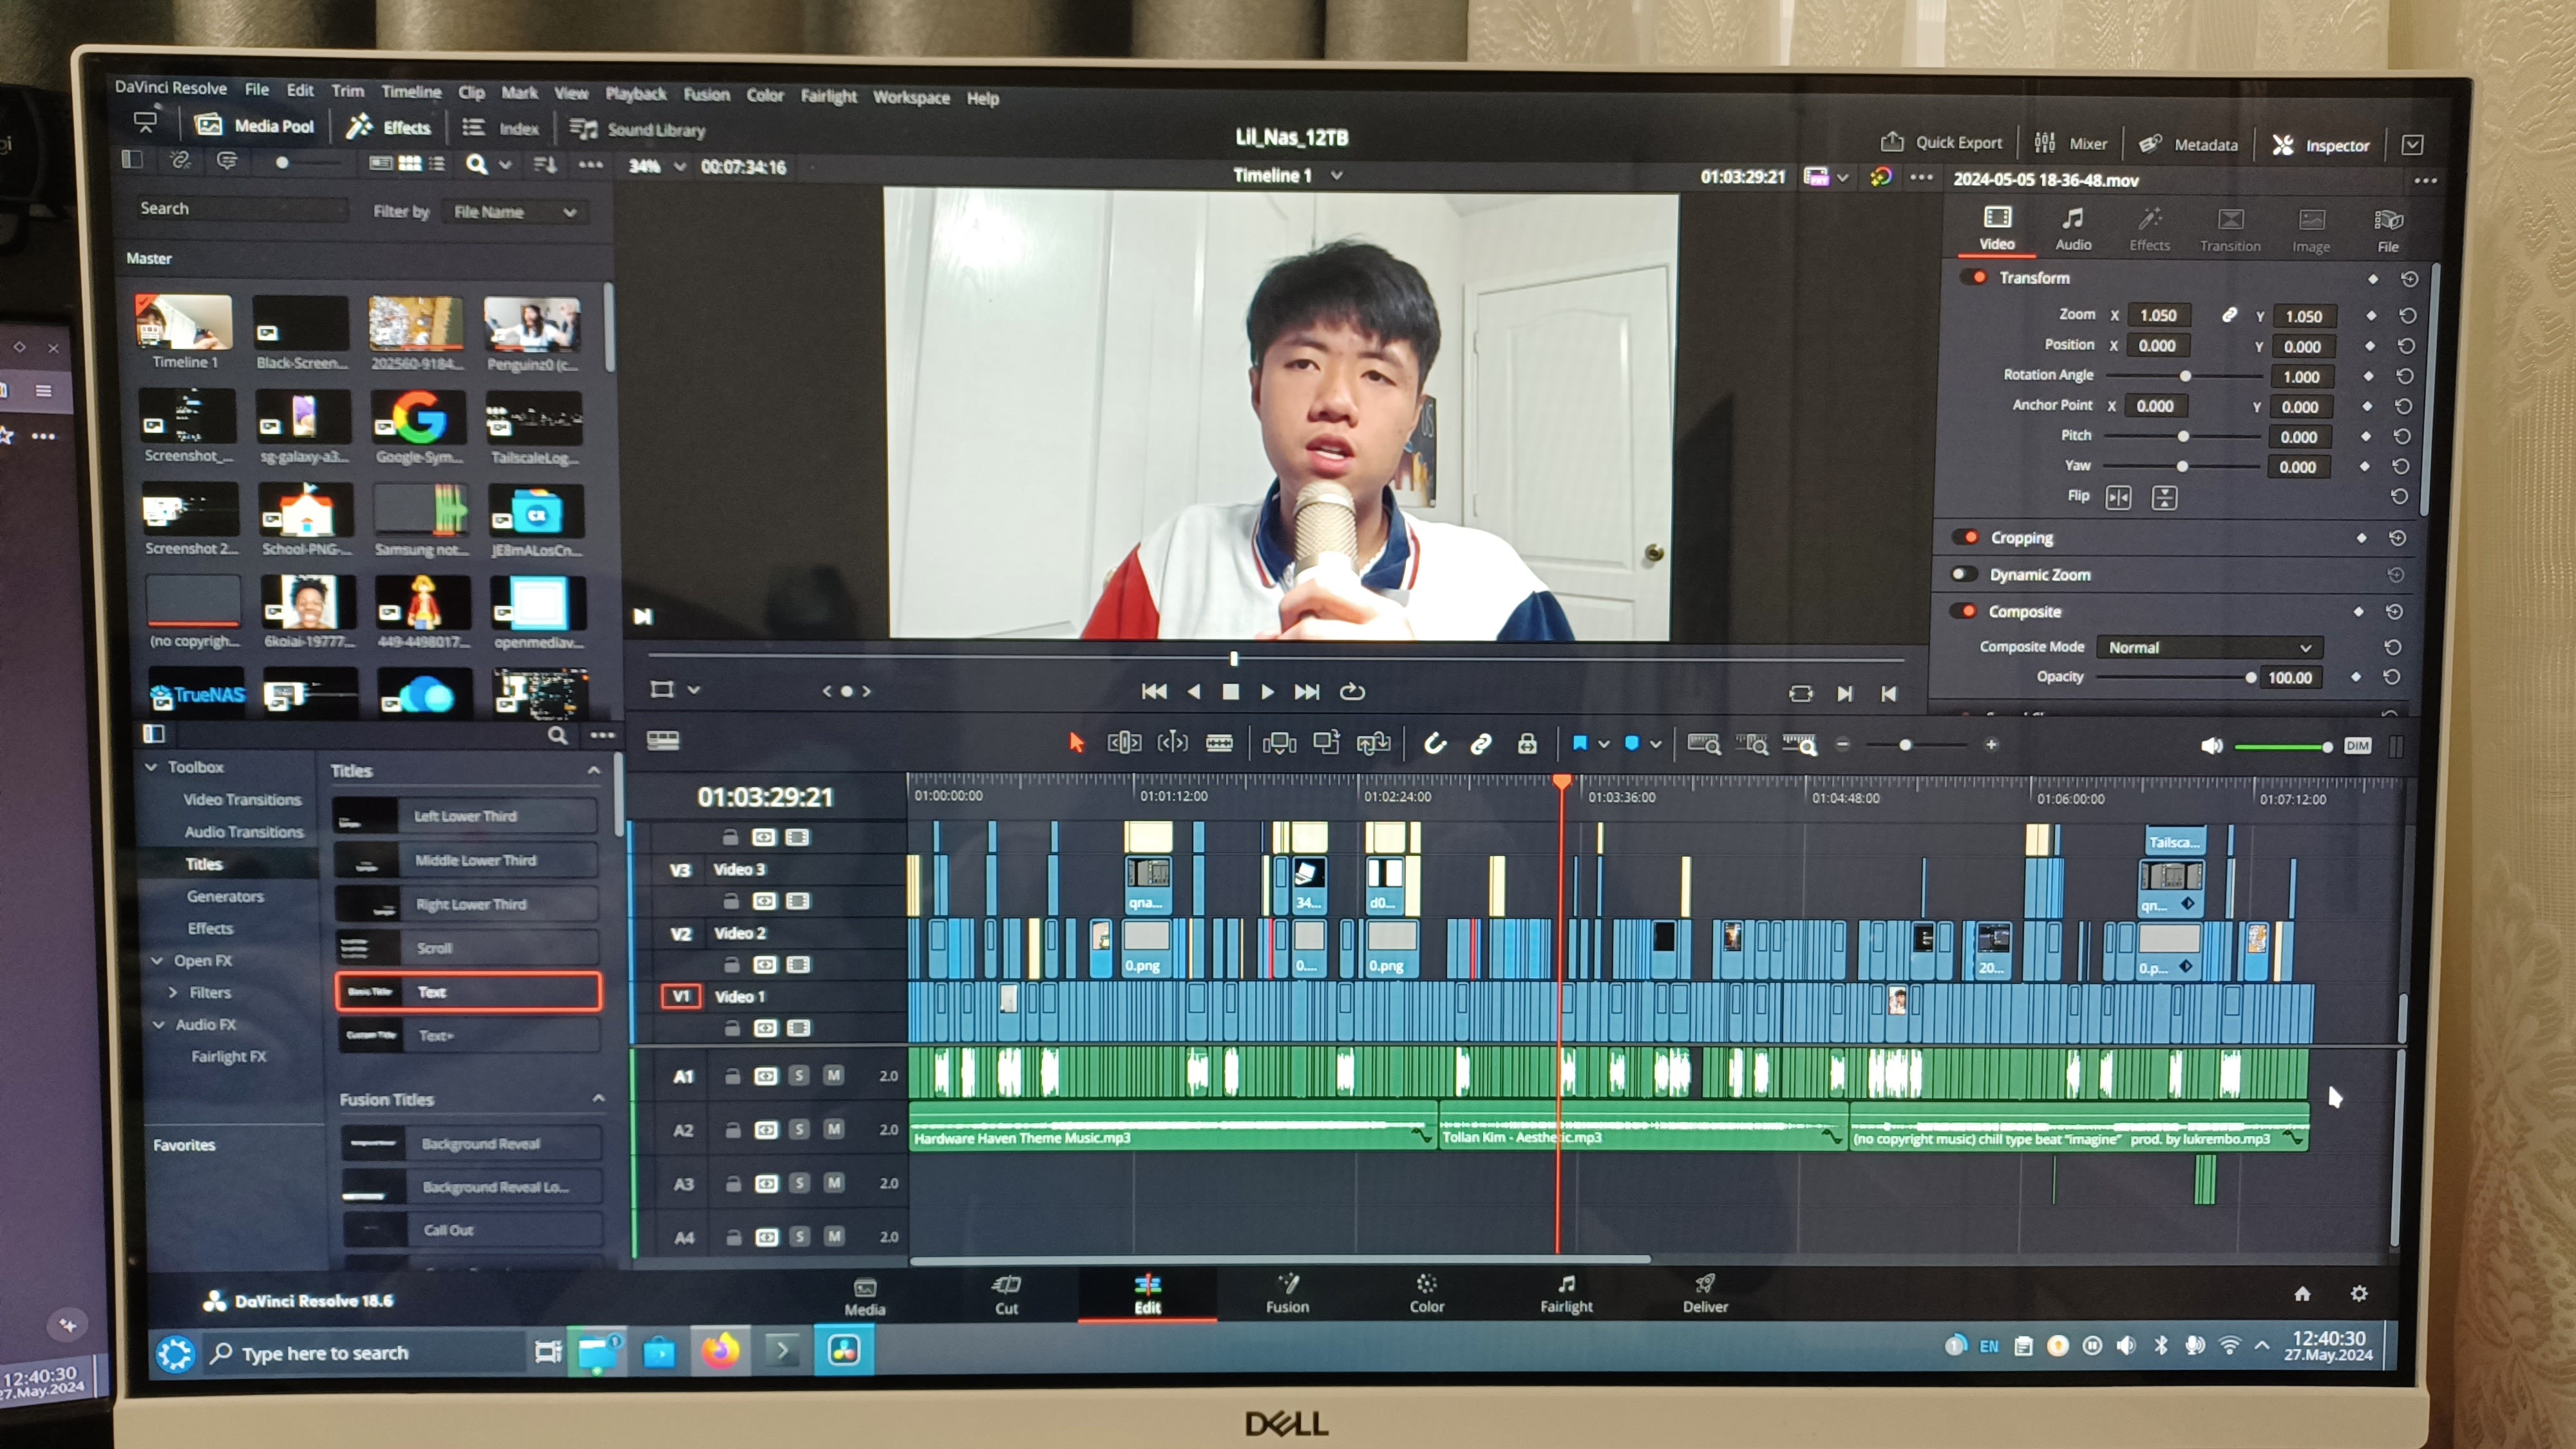Open the Project Settings gear icon
The image size is (2576, 1449).
coord(2359,1294)
